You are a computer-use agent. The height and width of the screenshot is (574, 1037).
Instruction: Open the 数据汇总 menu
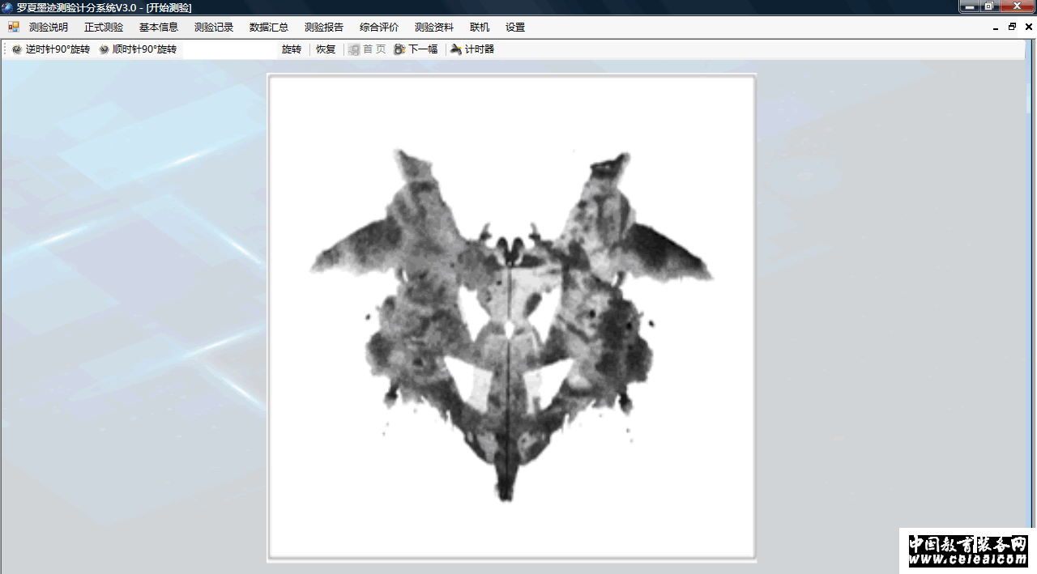269,27
